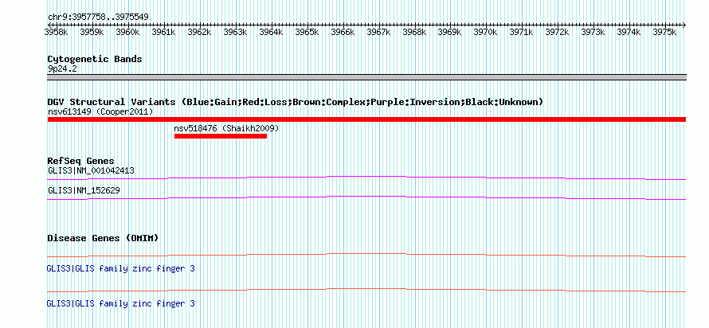Click the 3972k ruler tick label
This screenshot has height=328, width=709.
(557, 33)
